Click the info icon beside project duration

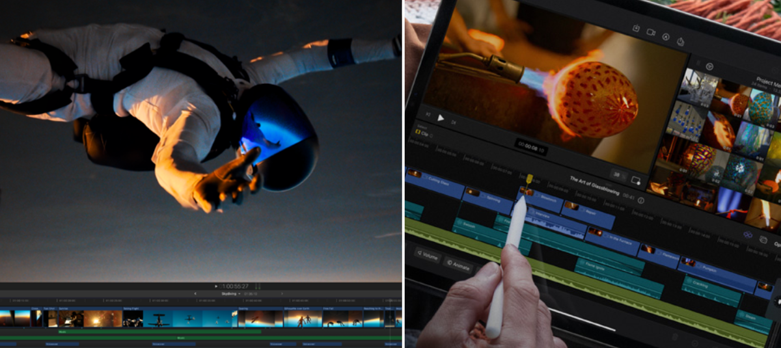click(640, 200)
